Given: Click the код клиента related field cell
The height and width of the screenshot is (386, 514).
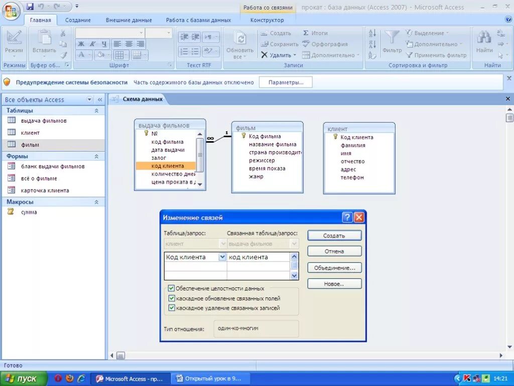Looking at the screenshot, I should (259, 257).
